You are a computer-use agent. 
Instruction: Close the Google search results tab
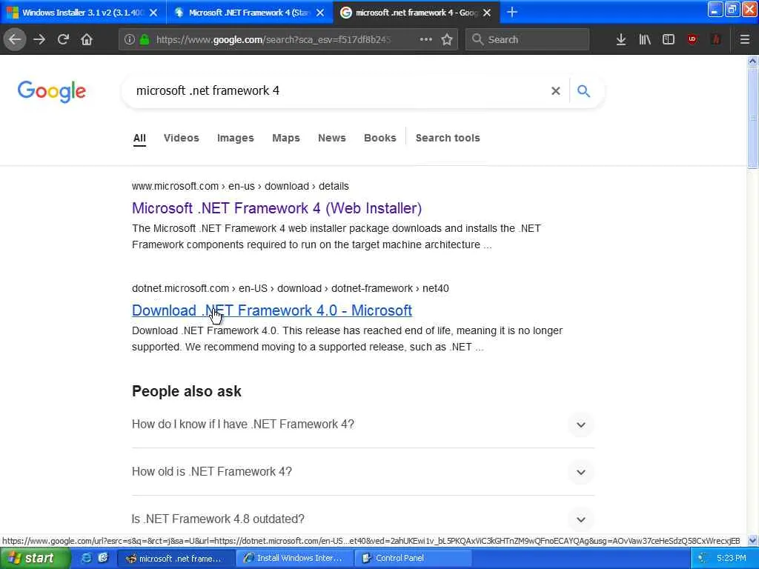point(487,13)
